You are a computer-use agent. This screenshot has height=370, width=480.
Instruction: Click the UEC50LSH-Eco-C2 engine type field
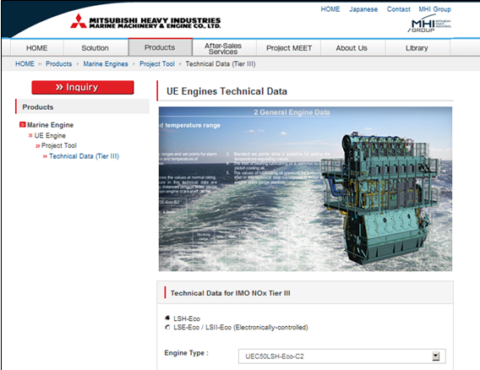tap(342, 356)
